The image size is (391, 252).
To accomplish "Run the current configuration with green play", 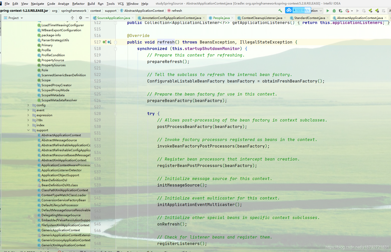I will pyautogui.click(x=328, y=11).
